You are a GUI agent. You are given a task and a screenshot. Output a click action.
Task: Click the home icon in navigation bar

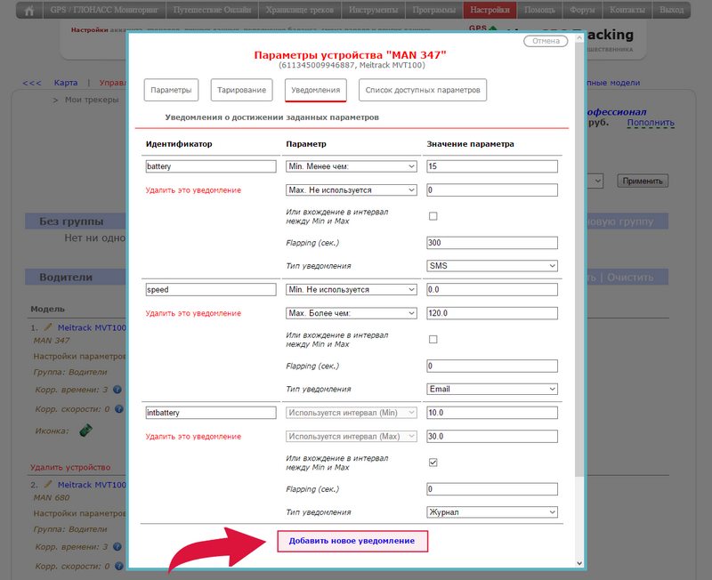(x=29, y=11)
